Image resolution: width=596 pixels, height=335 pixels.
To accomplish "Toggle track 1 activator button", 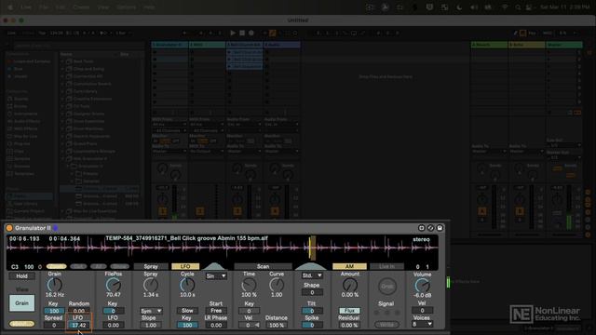I will coord(162,211).
